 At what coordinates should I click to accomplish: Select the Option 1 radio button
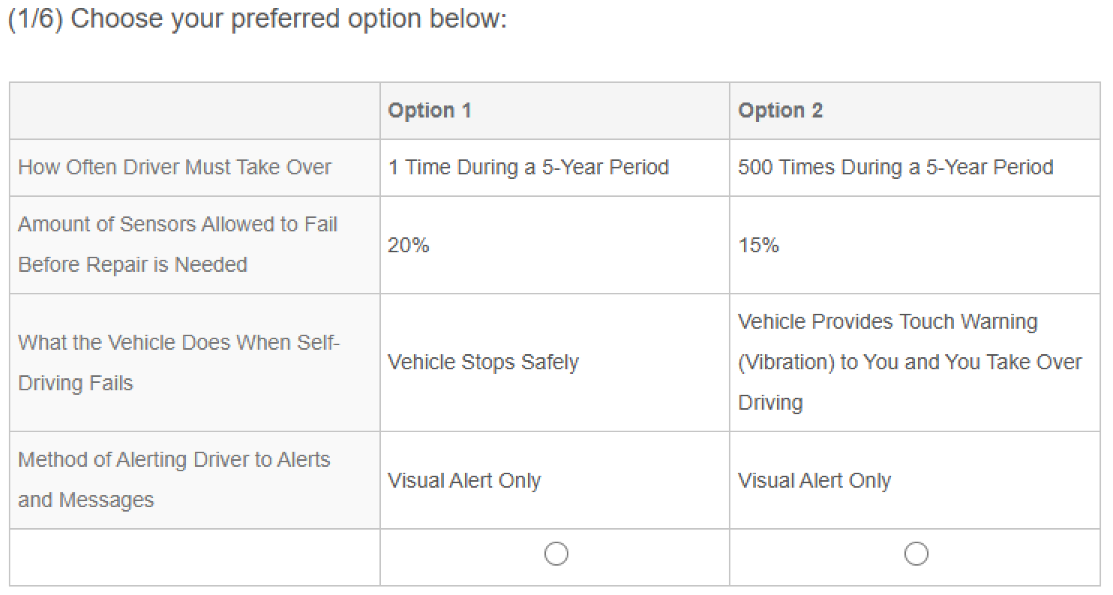555,553
